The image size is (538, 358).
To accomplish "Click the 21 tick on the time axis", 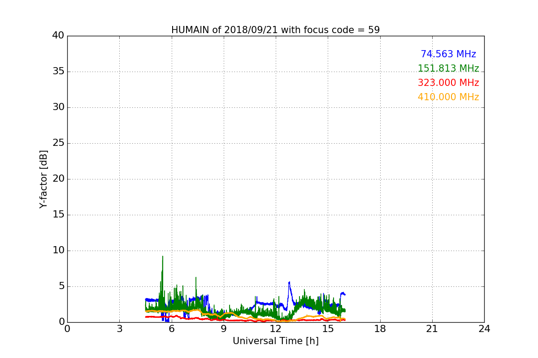I will [432, 329].
